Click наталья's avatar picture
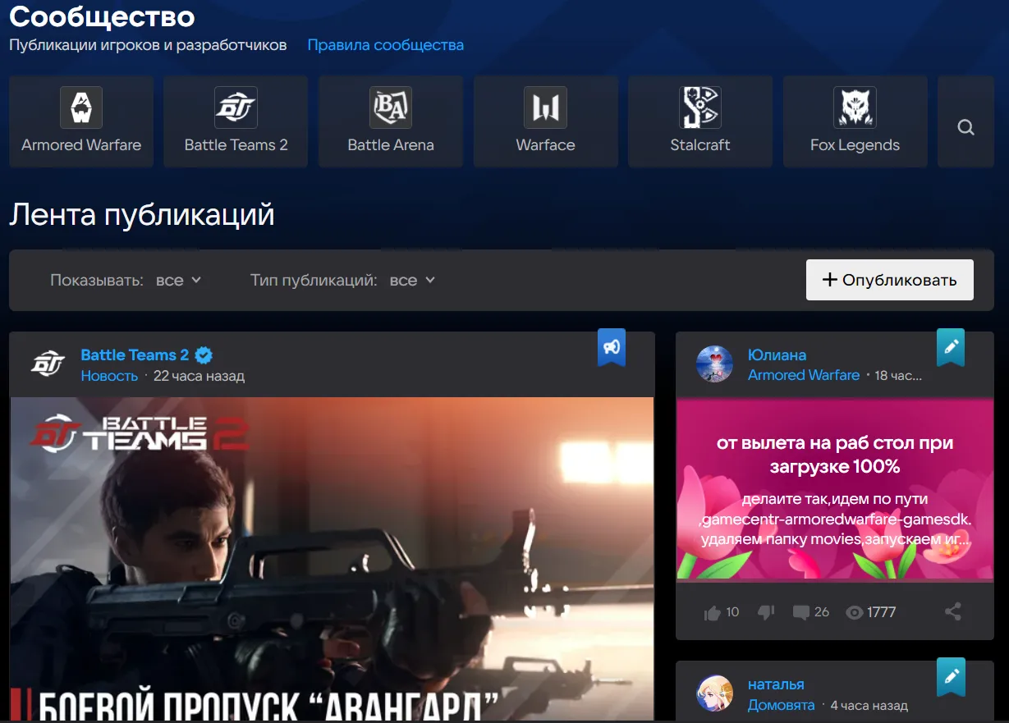This screenshot has width=1009, height=723. pos(714,693)
